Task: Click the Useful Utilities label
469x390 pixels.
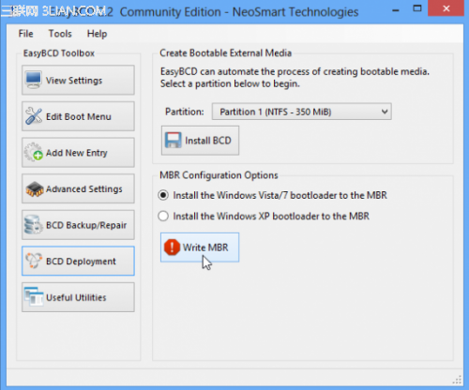Action: [x=76, y=297]
